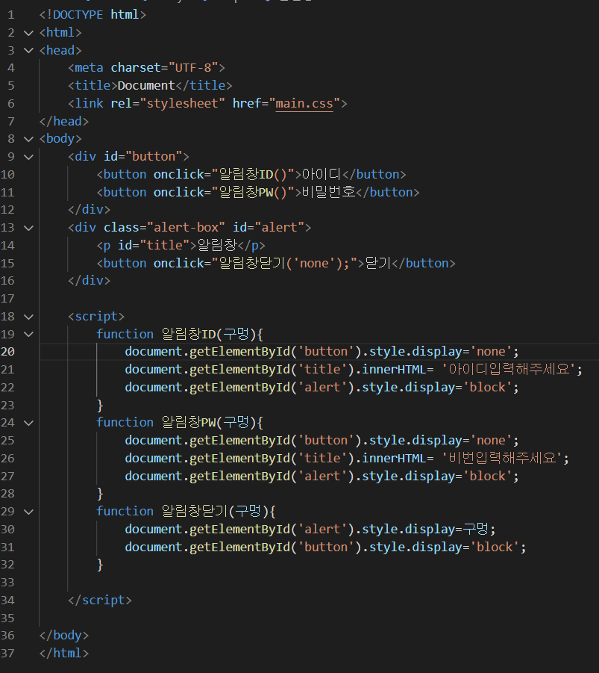Fold the div id="button" block on line 9
The width and height of the screenshot is (599, 673).
coord(28,157)
